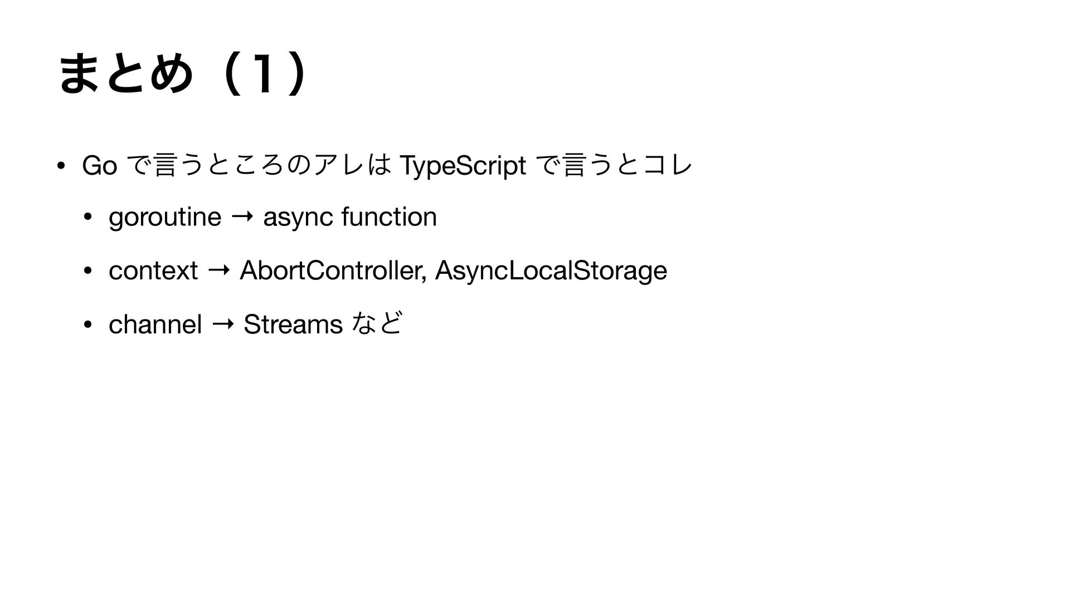
Task: Select the word Go in first bullet
Action: [x=100, y=165]
